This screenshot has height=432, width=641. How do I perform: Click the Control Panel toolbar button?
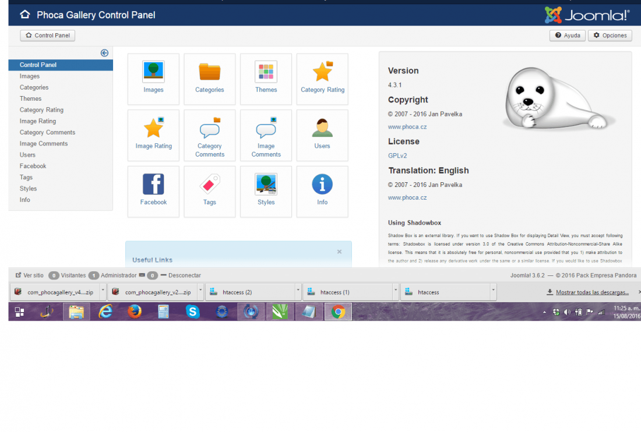(x=47, y=36)
